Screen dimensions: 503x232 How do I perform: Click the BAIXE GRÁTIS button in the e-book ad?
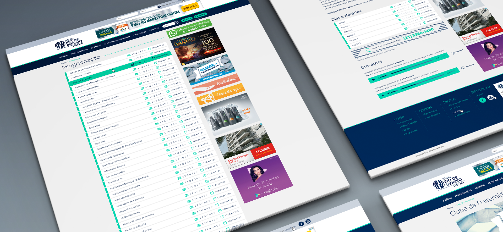(190, 7)
